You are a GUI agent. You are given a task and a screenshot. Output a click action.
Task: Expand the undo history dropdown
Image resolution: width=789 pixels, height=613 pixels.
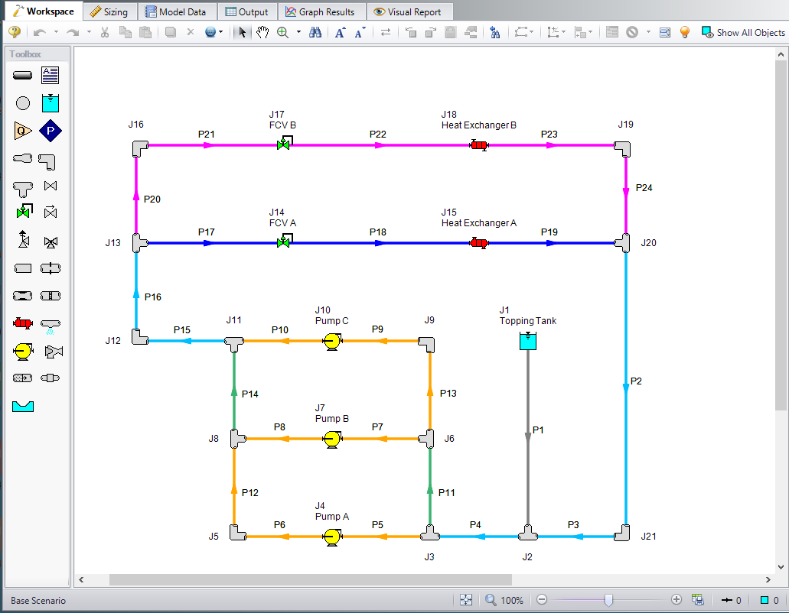point(56,32)
